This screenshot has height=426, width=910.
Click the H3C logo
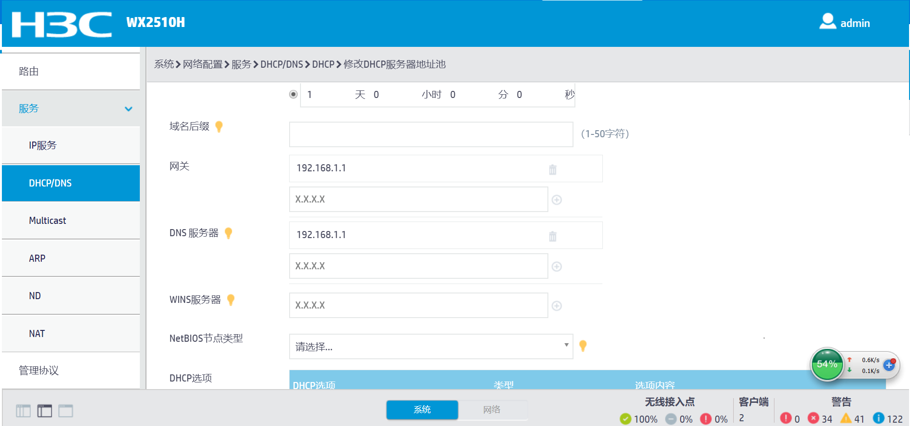[x=62, y=24]
